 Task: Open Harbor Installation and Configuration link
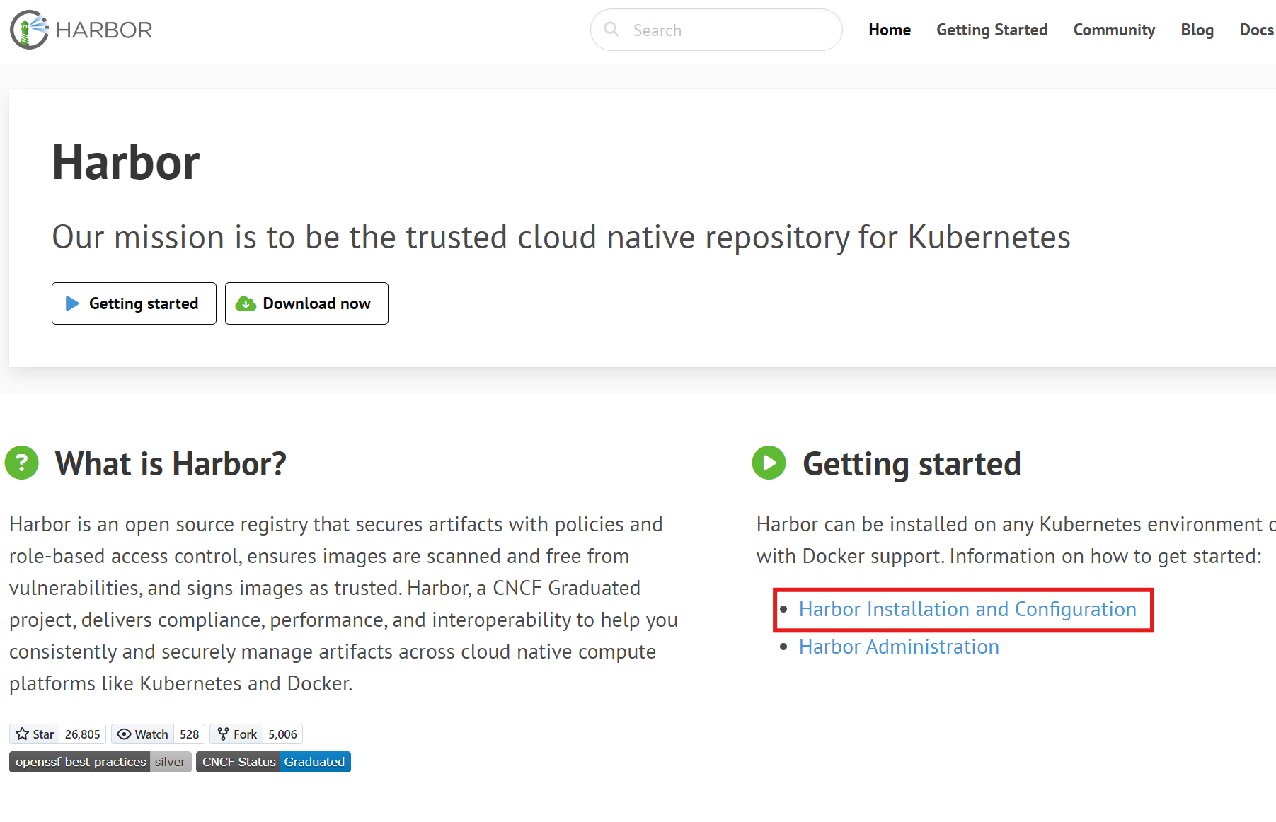967,609
